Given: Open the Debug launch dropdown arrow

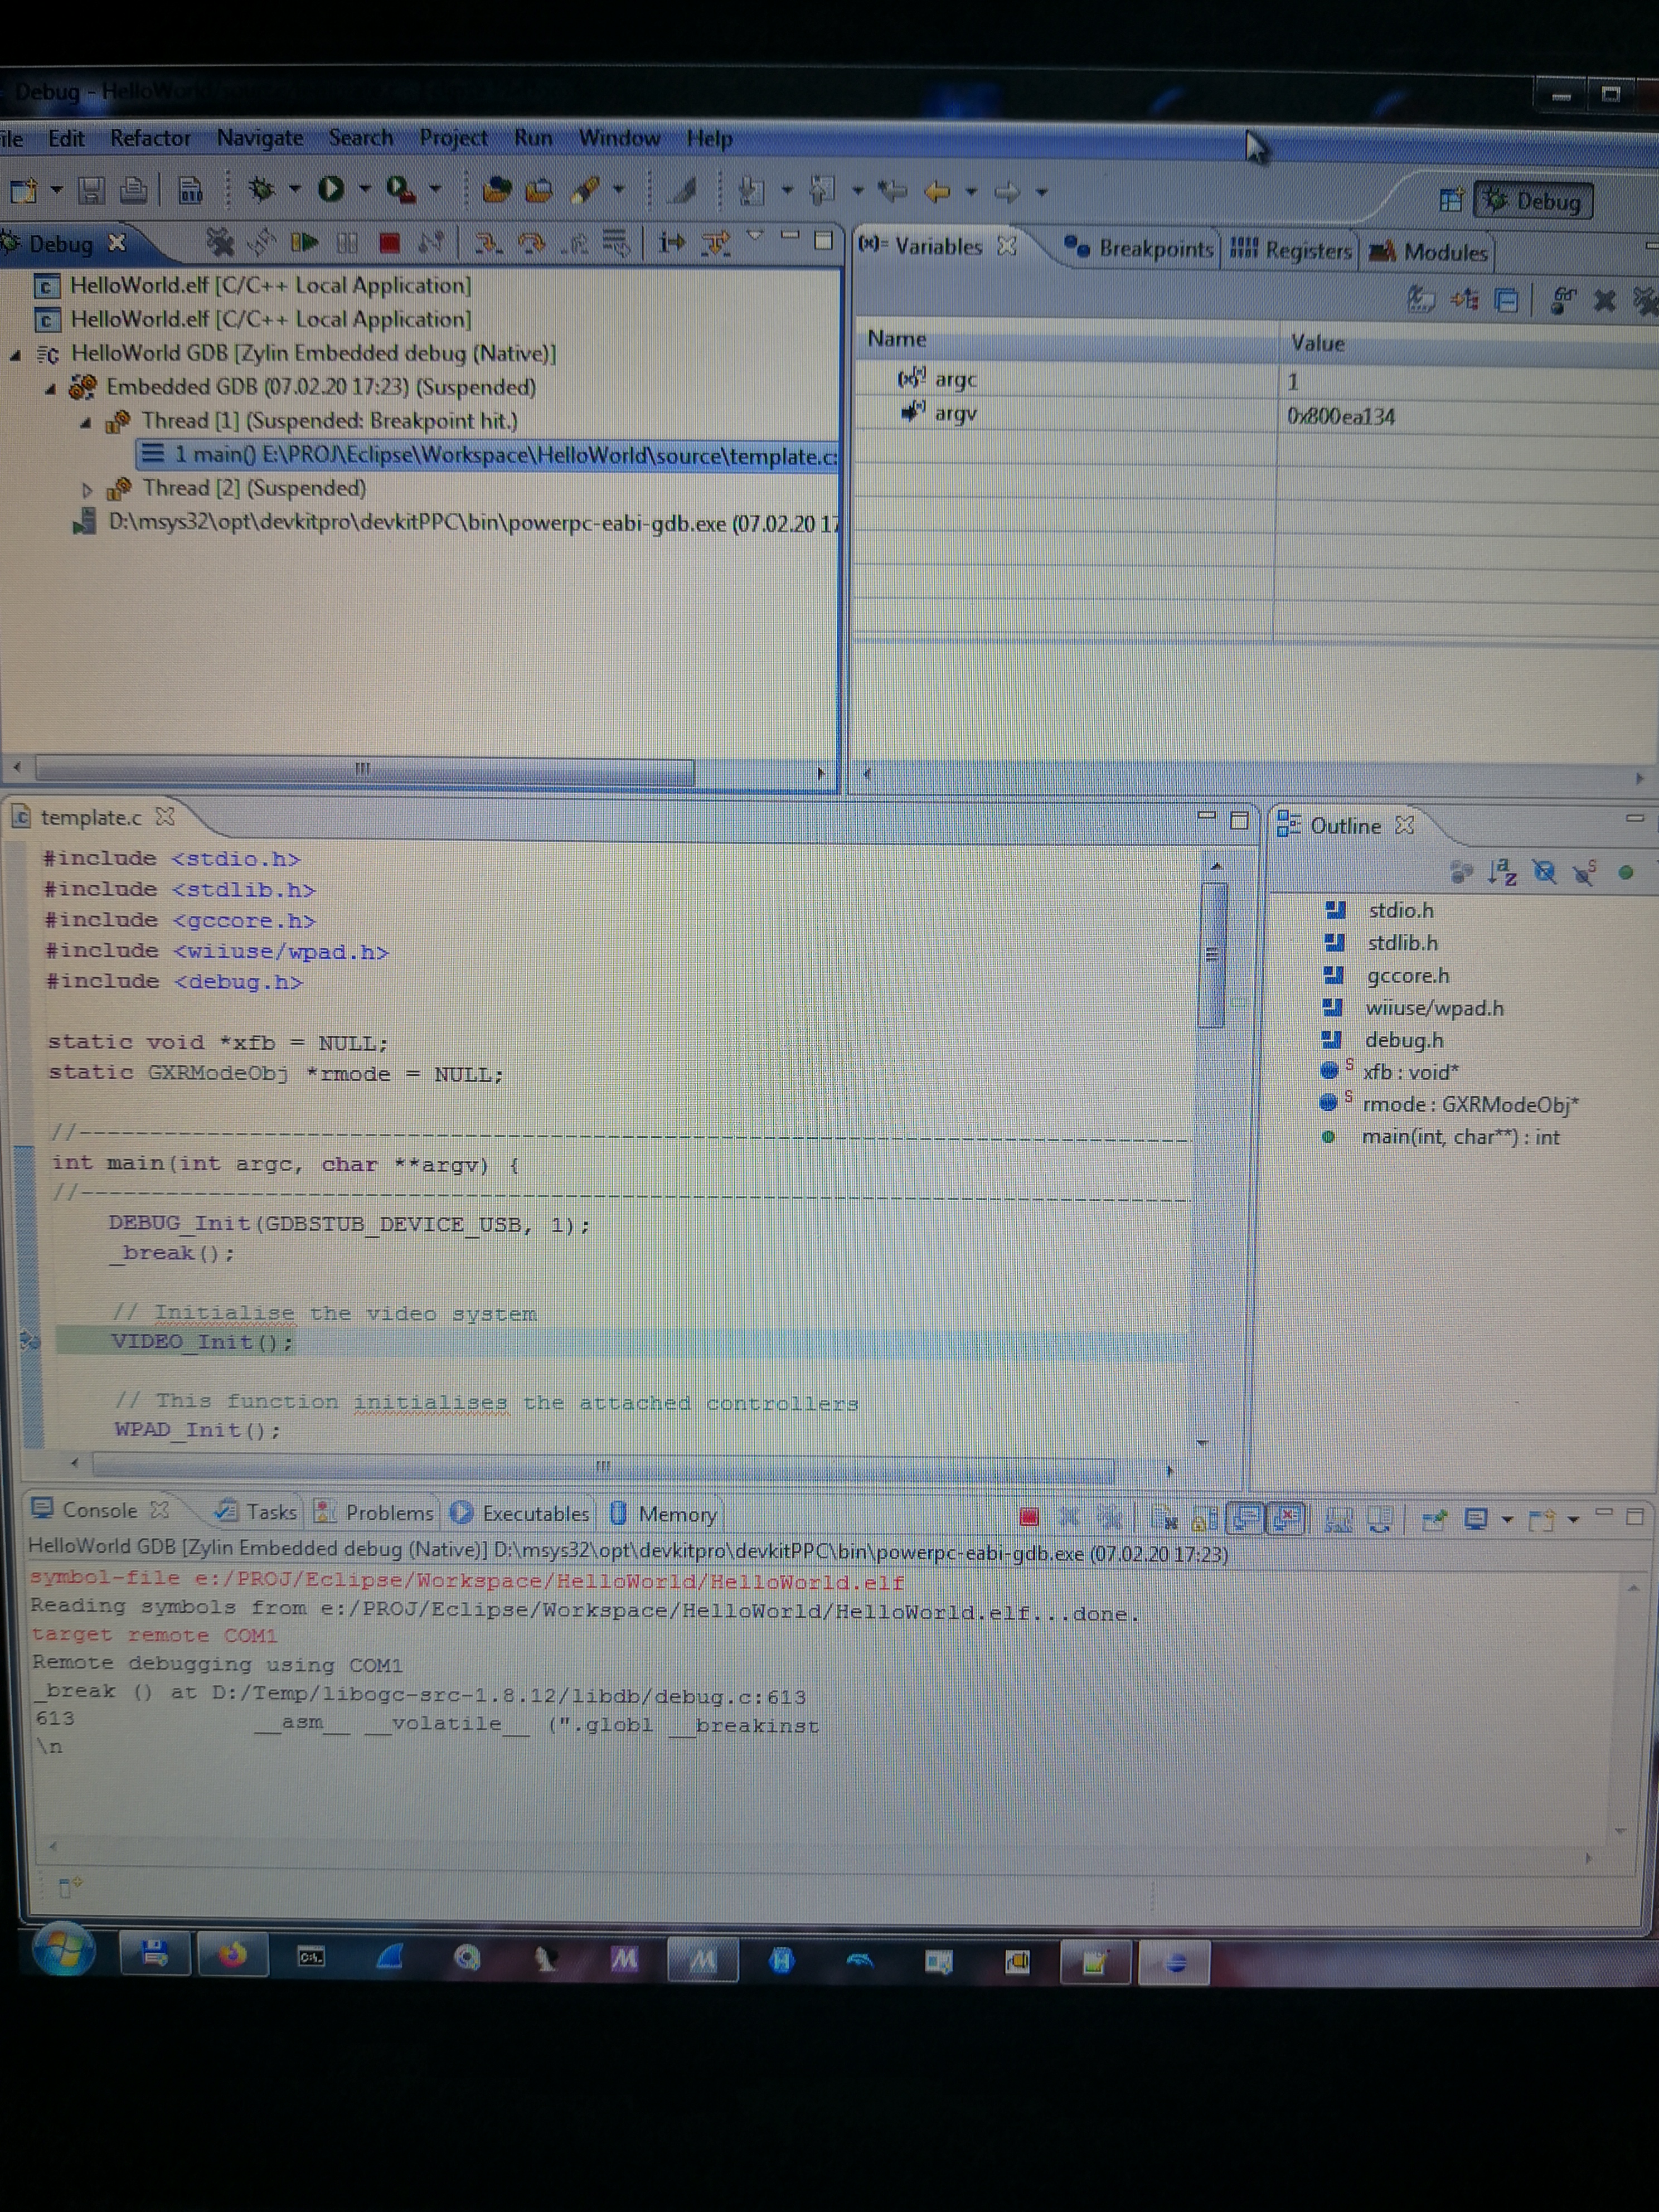Looking at the screenshot, I should coord(295,188).
